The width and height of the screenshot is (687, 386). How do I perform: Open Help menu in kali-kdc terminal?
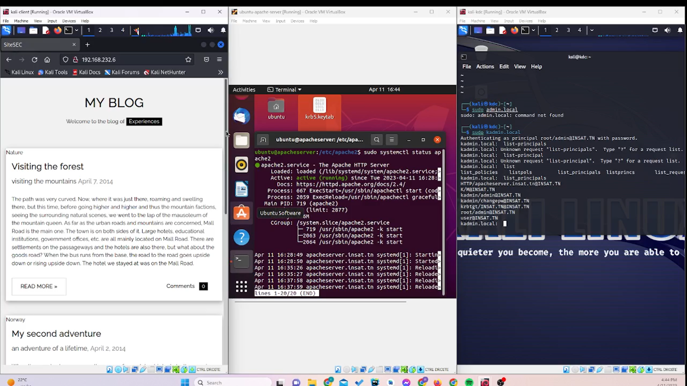tap(536, 66)
